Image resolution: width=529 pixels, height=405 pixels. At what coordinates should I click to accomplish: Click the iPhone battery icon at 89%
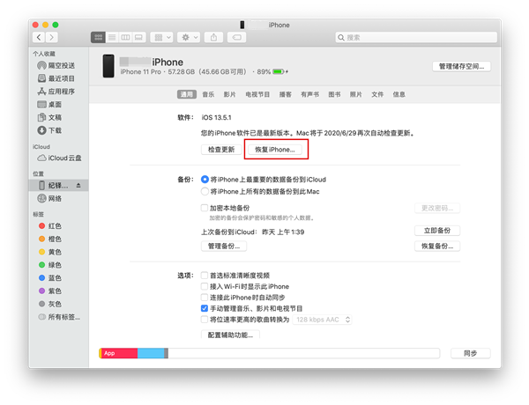(x=279, y=72)
